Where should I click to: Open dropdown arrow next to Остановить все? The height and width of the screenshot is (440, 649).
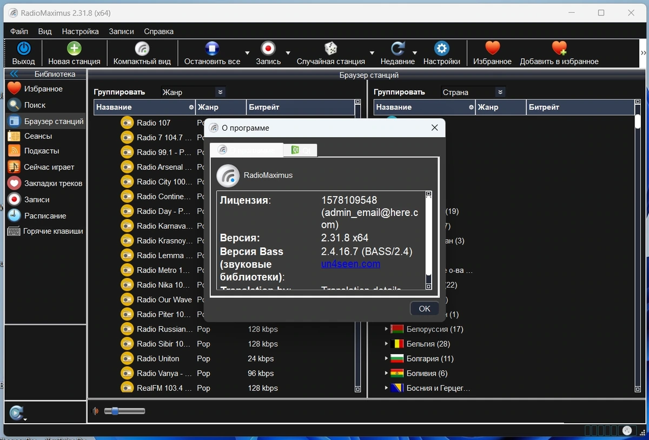coord(247,53)
